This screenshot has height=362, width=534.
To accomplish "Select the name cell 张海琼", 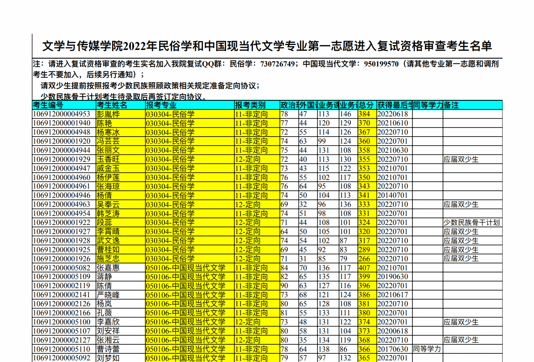I will (x=121, y=187).
